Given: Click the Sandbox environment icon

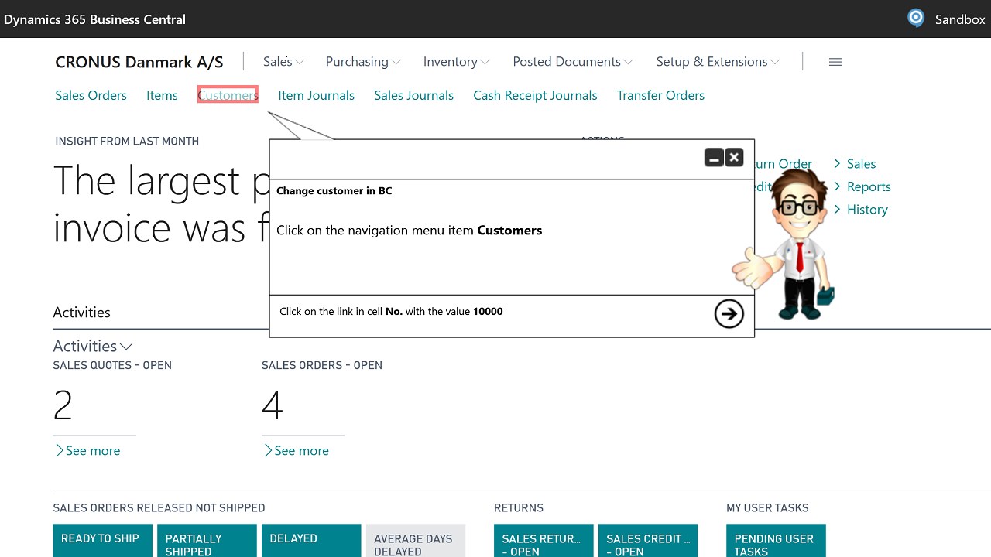Looking at the screenshot, I should pyautogui.click(x=916, y=19).
